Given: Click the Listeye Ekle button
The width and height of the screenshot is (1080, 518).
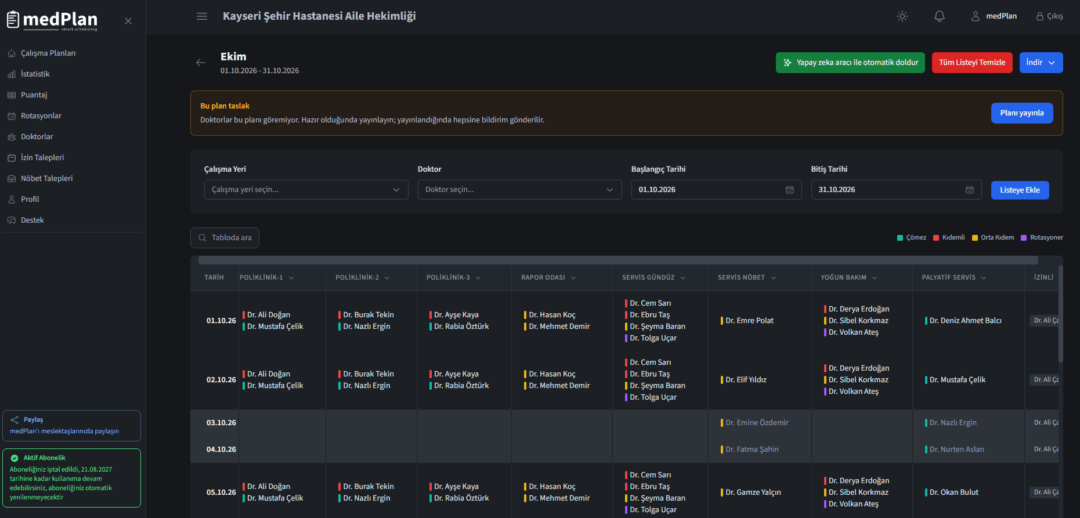Looking at the screenshot, I should pos(1020,190).
